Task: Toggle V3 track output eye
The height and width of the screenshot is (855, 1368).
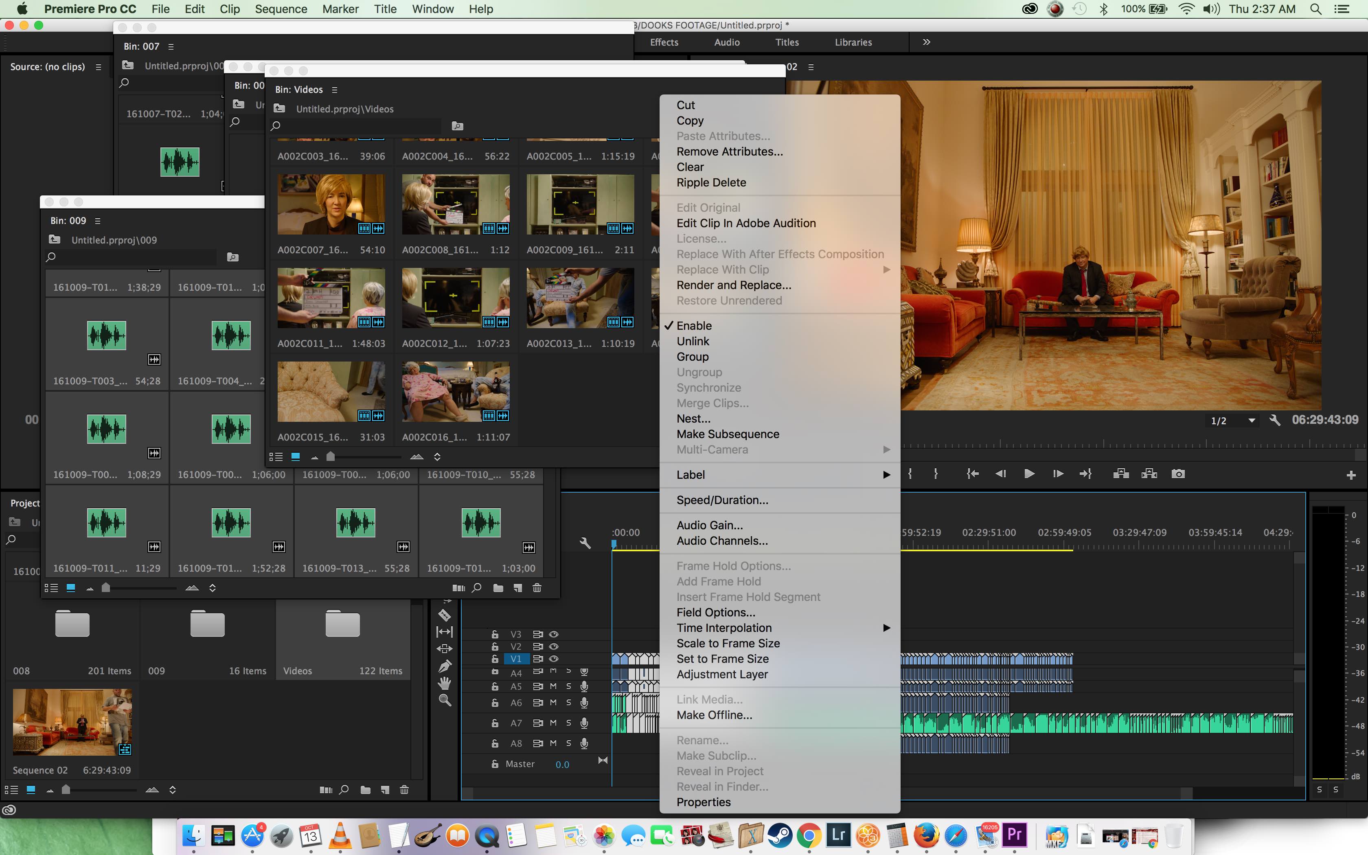Action: tap(554, 634)
